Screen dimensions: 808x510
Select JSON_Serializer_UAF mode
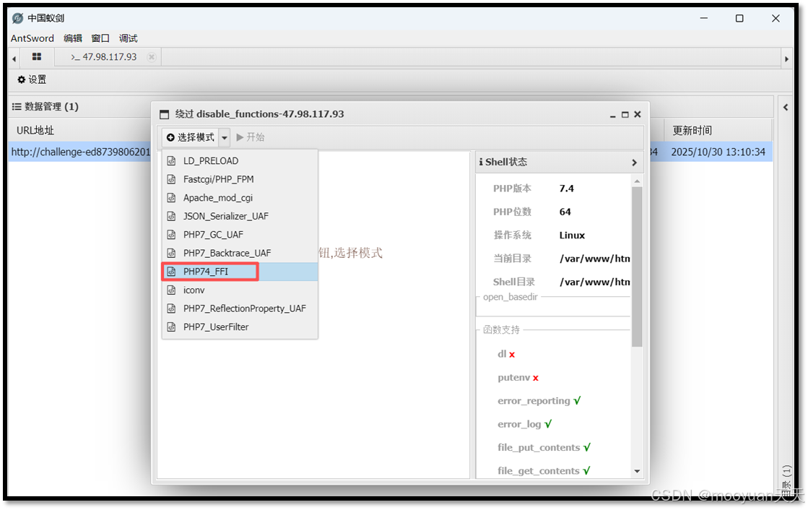[240, 217]
